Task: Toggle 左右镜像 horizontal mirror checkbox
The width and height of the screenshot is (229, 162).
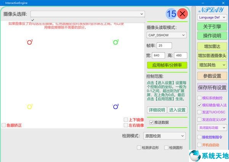Action: coord(126,125)
